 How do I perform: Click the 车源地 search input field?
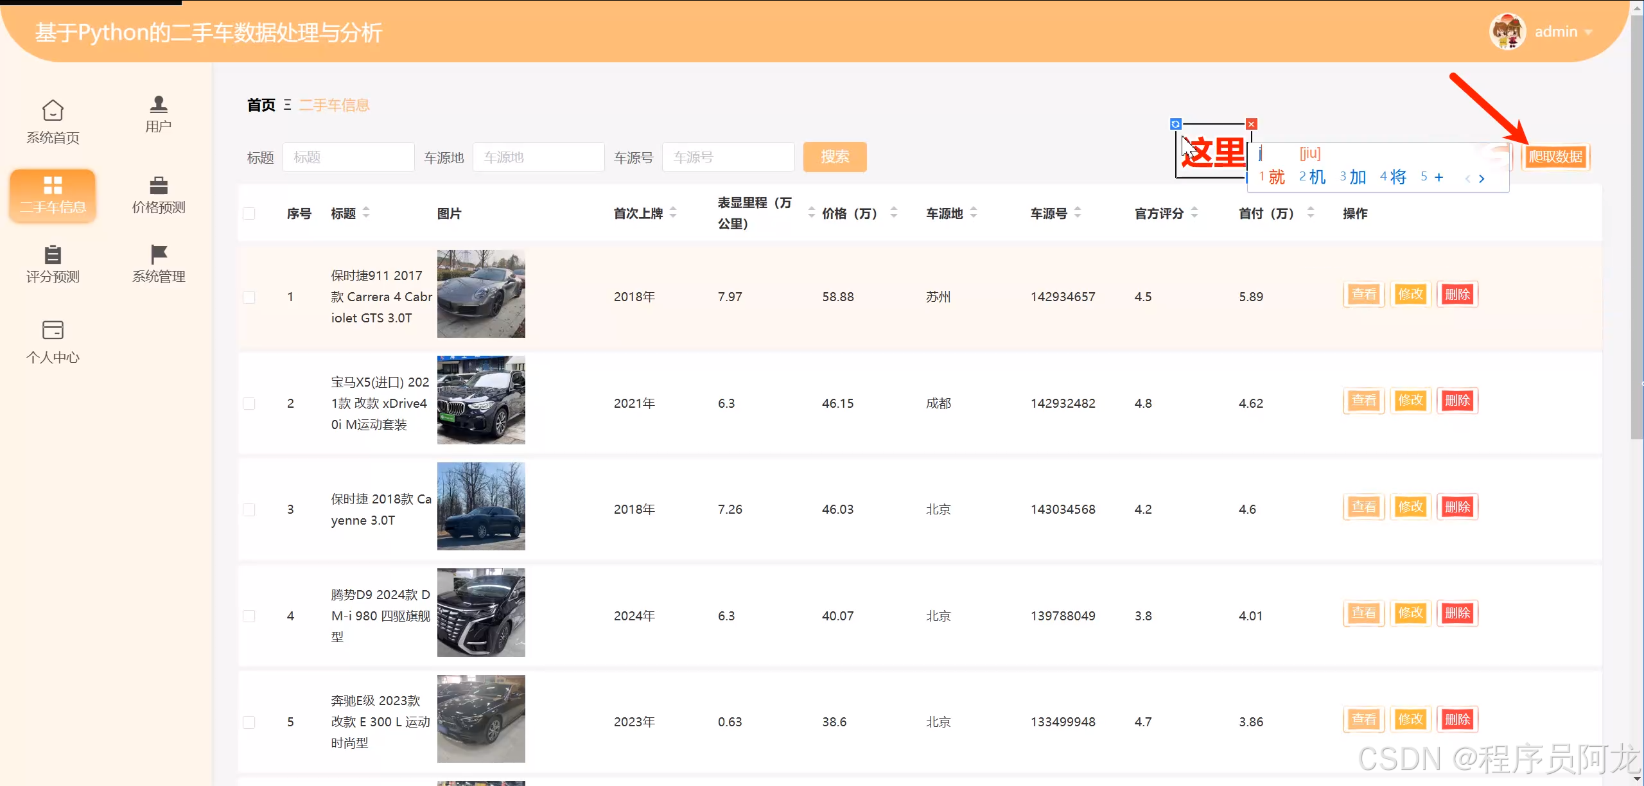(x=538, y=157)
